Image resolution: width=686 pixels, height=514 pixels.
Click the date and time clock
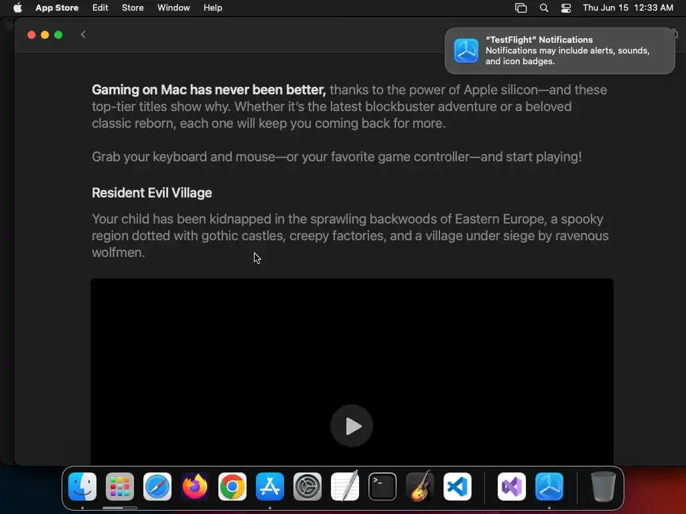[628, 8]
